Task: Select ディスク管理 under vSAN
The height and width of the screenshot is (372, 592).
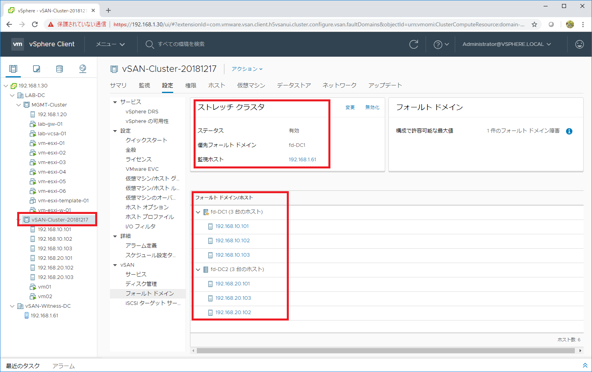Action: [141, 284]
